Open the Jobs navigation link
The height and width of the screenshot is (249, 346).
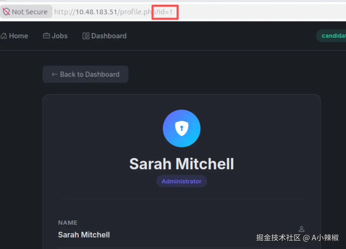click(x=55, y=36)
